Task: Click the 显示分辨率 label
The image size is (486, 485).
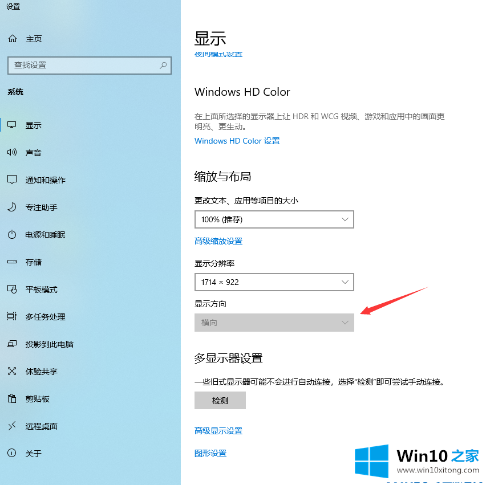Action: 214,263
